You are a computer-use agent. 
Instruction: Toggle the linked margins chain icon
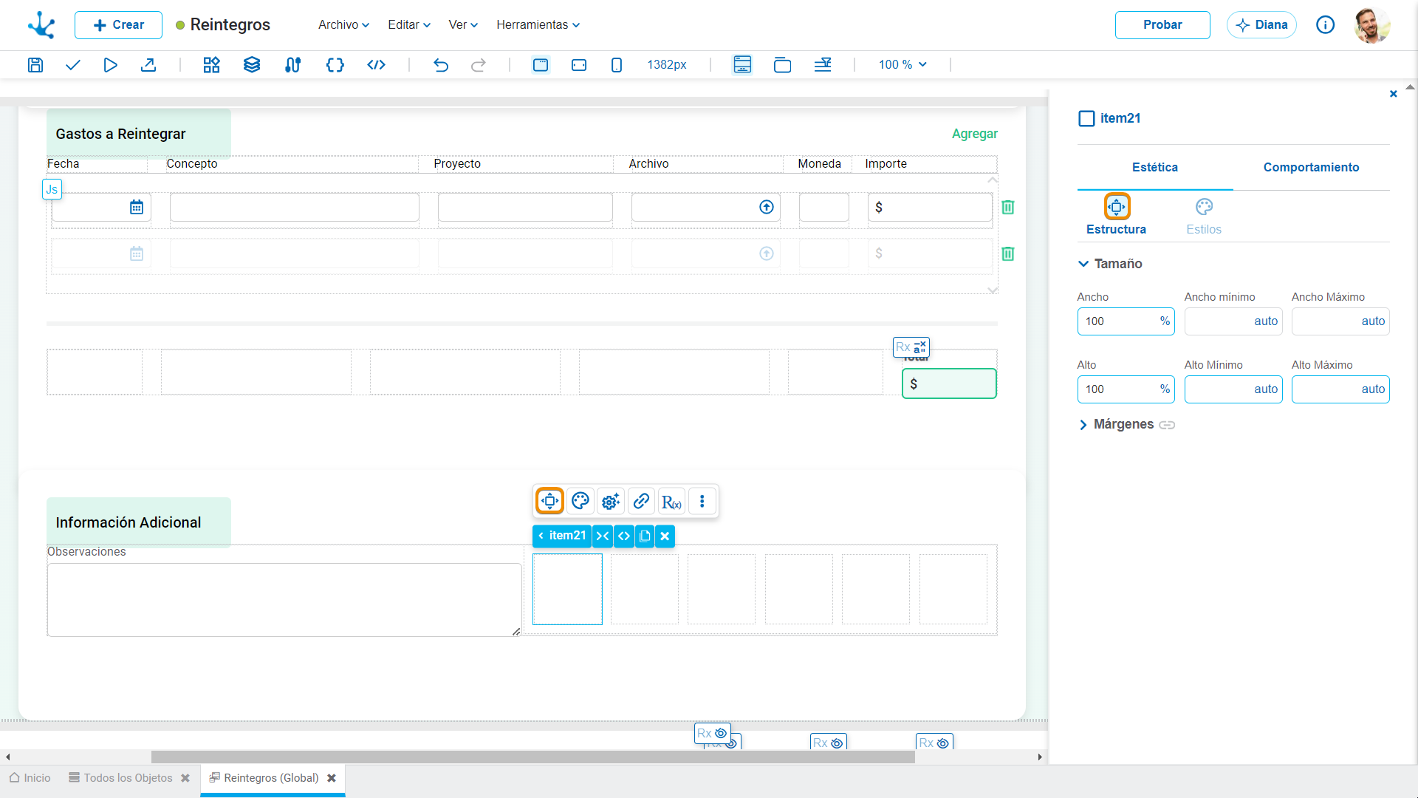(1167, 425)
